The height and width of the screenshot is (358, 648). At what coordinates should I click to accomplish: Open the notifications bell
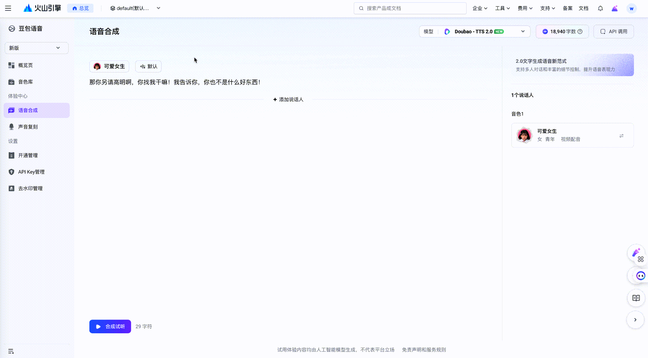click(x=600, y=8)
